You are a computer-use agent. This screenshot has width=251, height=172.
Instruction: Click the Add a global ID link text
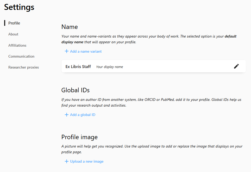coord(83,115)
